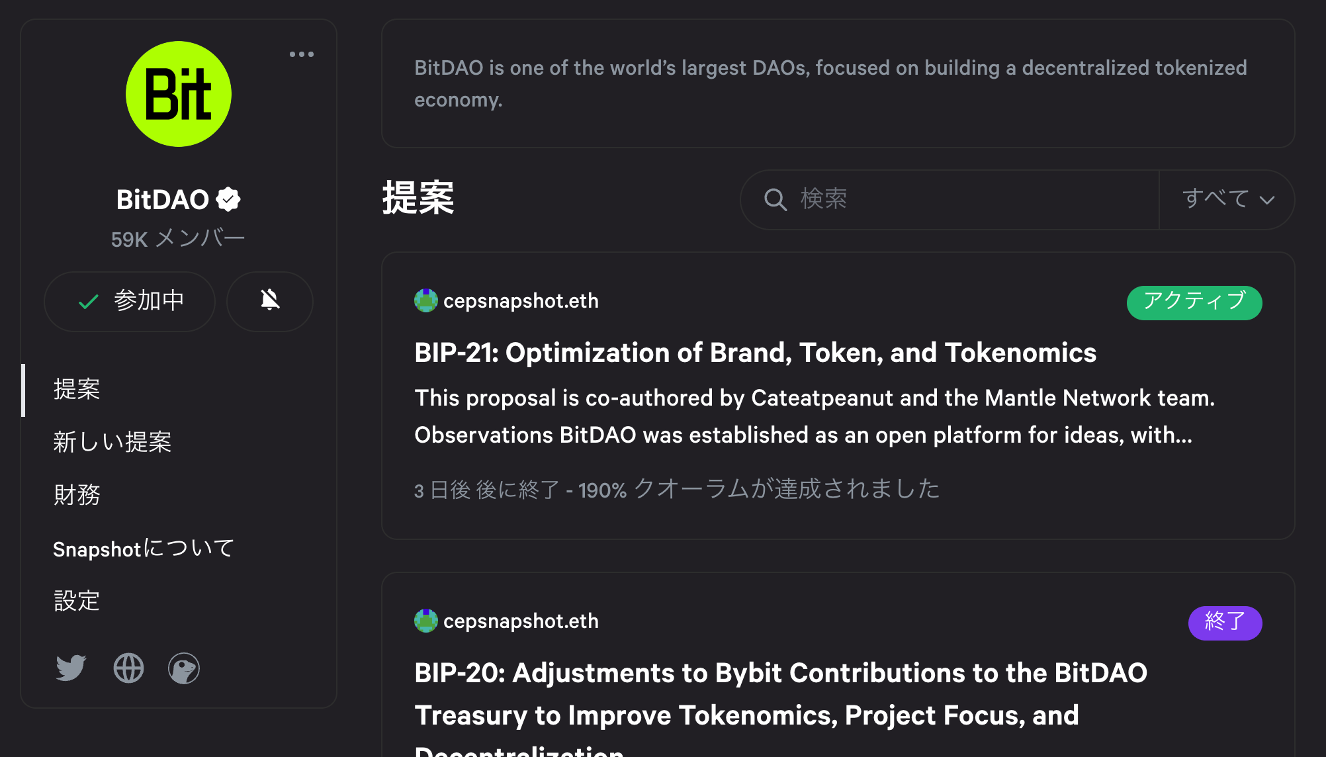Open 設定 settings in sidebar
The width and height of the screenshot is (1326, 757).
coord(77,601)
